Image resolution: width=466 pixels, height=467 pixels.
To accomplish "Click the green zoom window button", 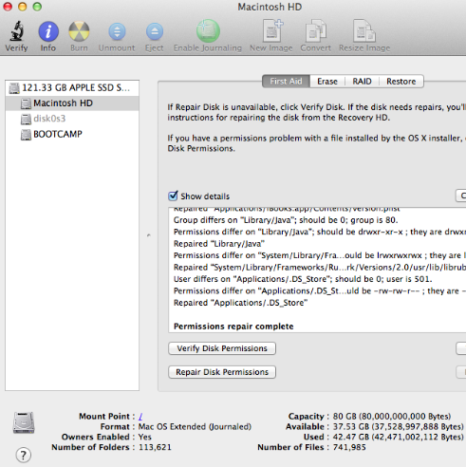I will click(x=37, y=7).
